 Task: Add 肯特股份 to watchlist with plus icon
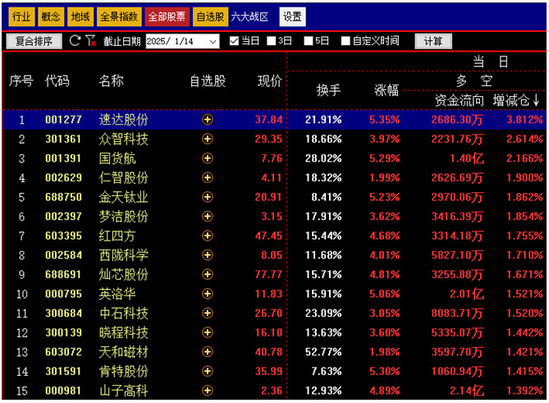[208, 371]
